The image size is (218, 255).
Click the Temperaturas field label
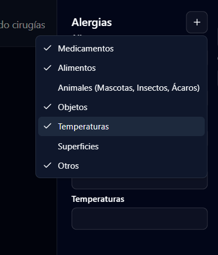[98, 199]
